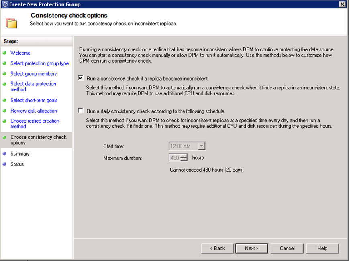This screenshot has width=349, height=261.
Task: Open Help for this wizard page
Action: tap(322, 248)
